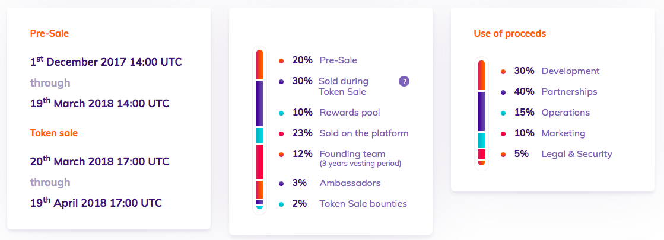
Task: Select the orange Pre-Sale segment of token bar
Action: coord(259,64)
